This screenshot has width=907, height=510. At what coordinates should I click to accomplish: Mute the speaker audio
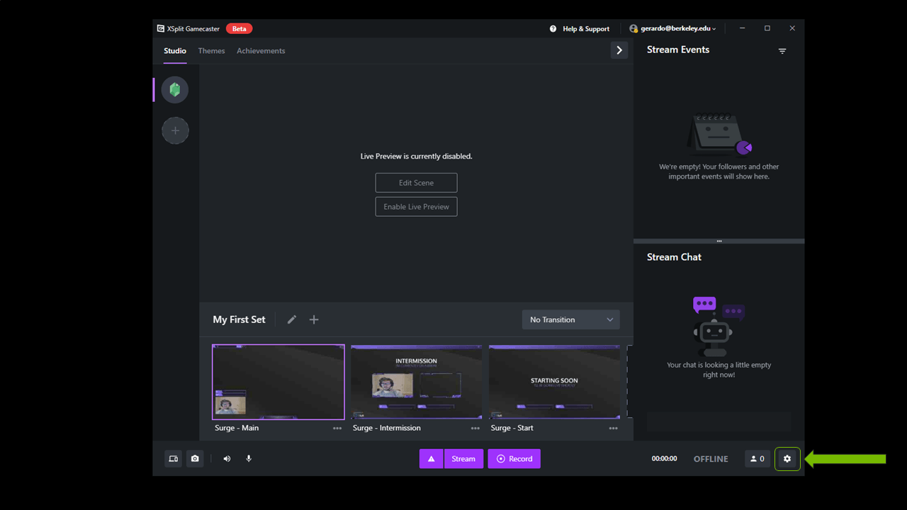(227, 459)
